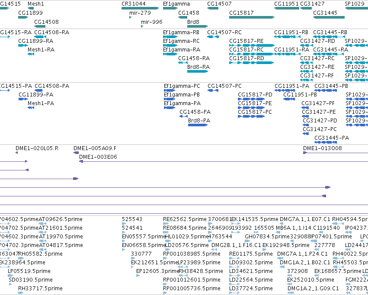The height and width of the screenshot is (295, 368).
Task: Open the CG31427-RF transcript label
Action: 317,76
